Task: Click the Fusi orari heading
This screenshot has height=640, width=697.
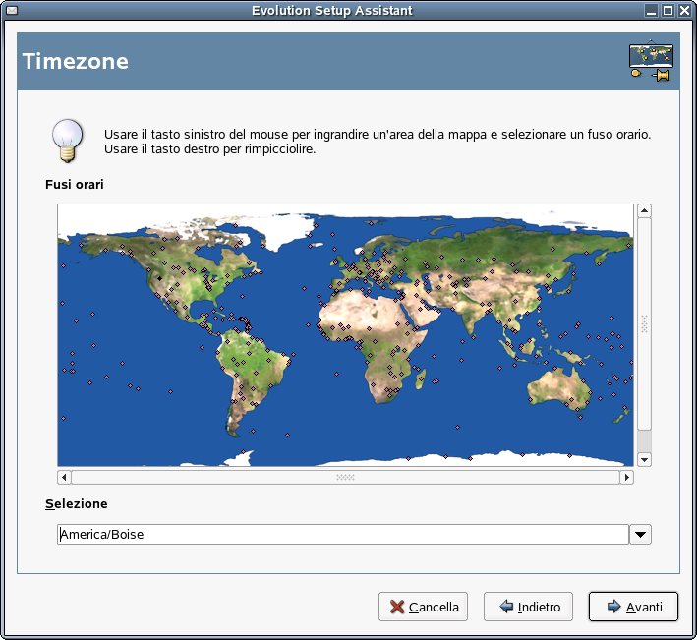Action: [75, 184]
